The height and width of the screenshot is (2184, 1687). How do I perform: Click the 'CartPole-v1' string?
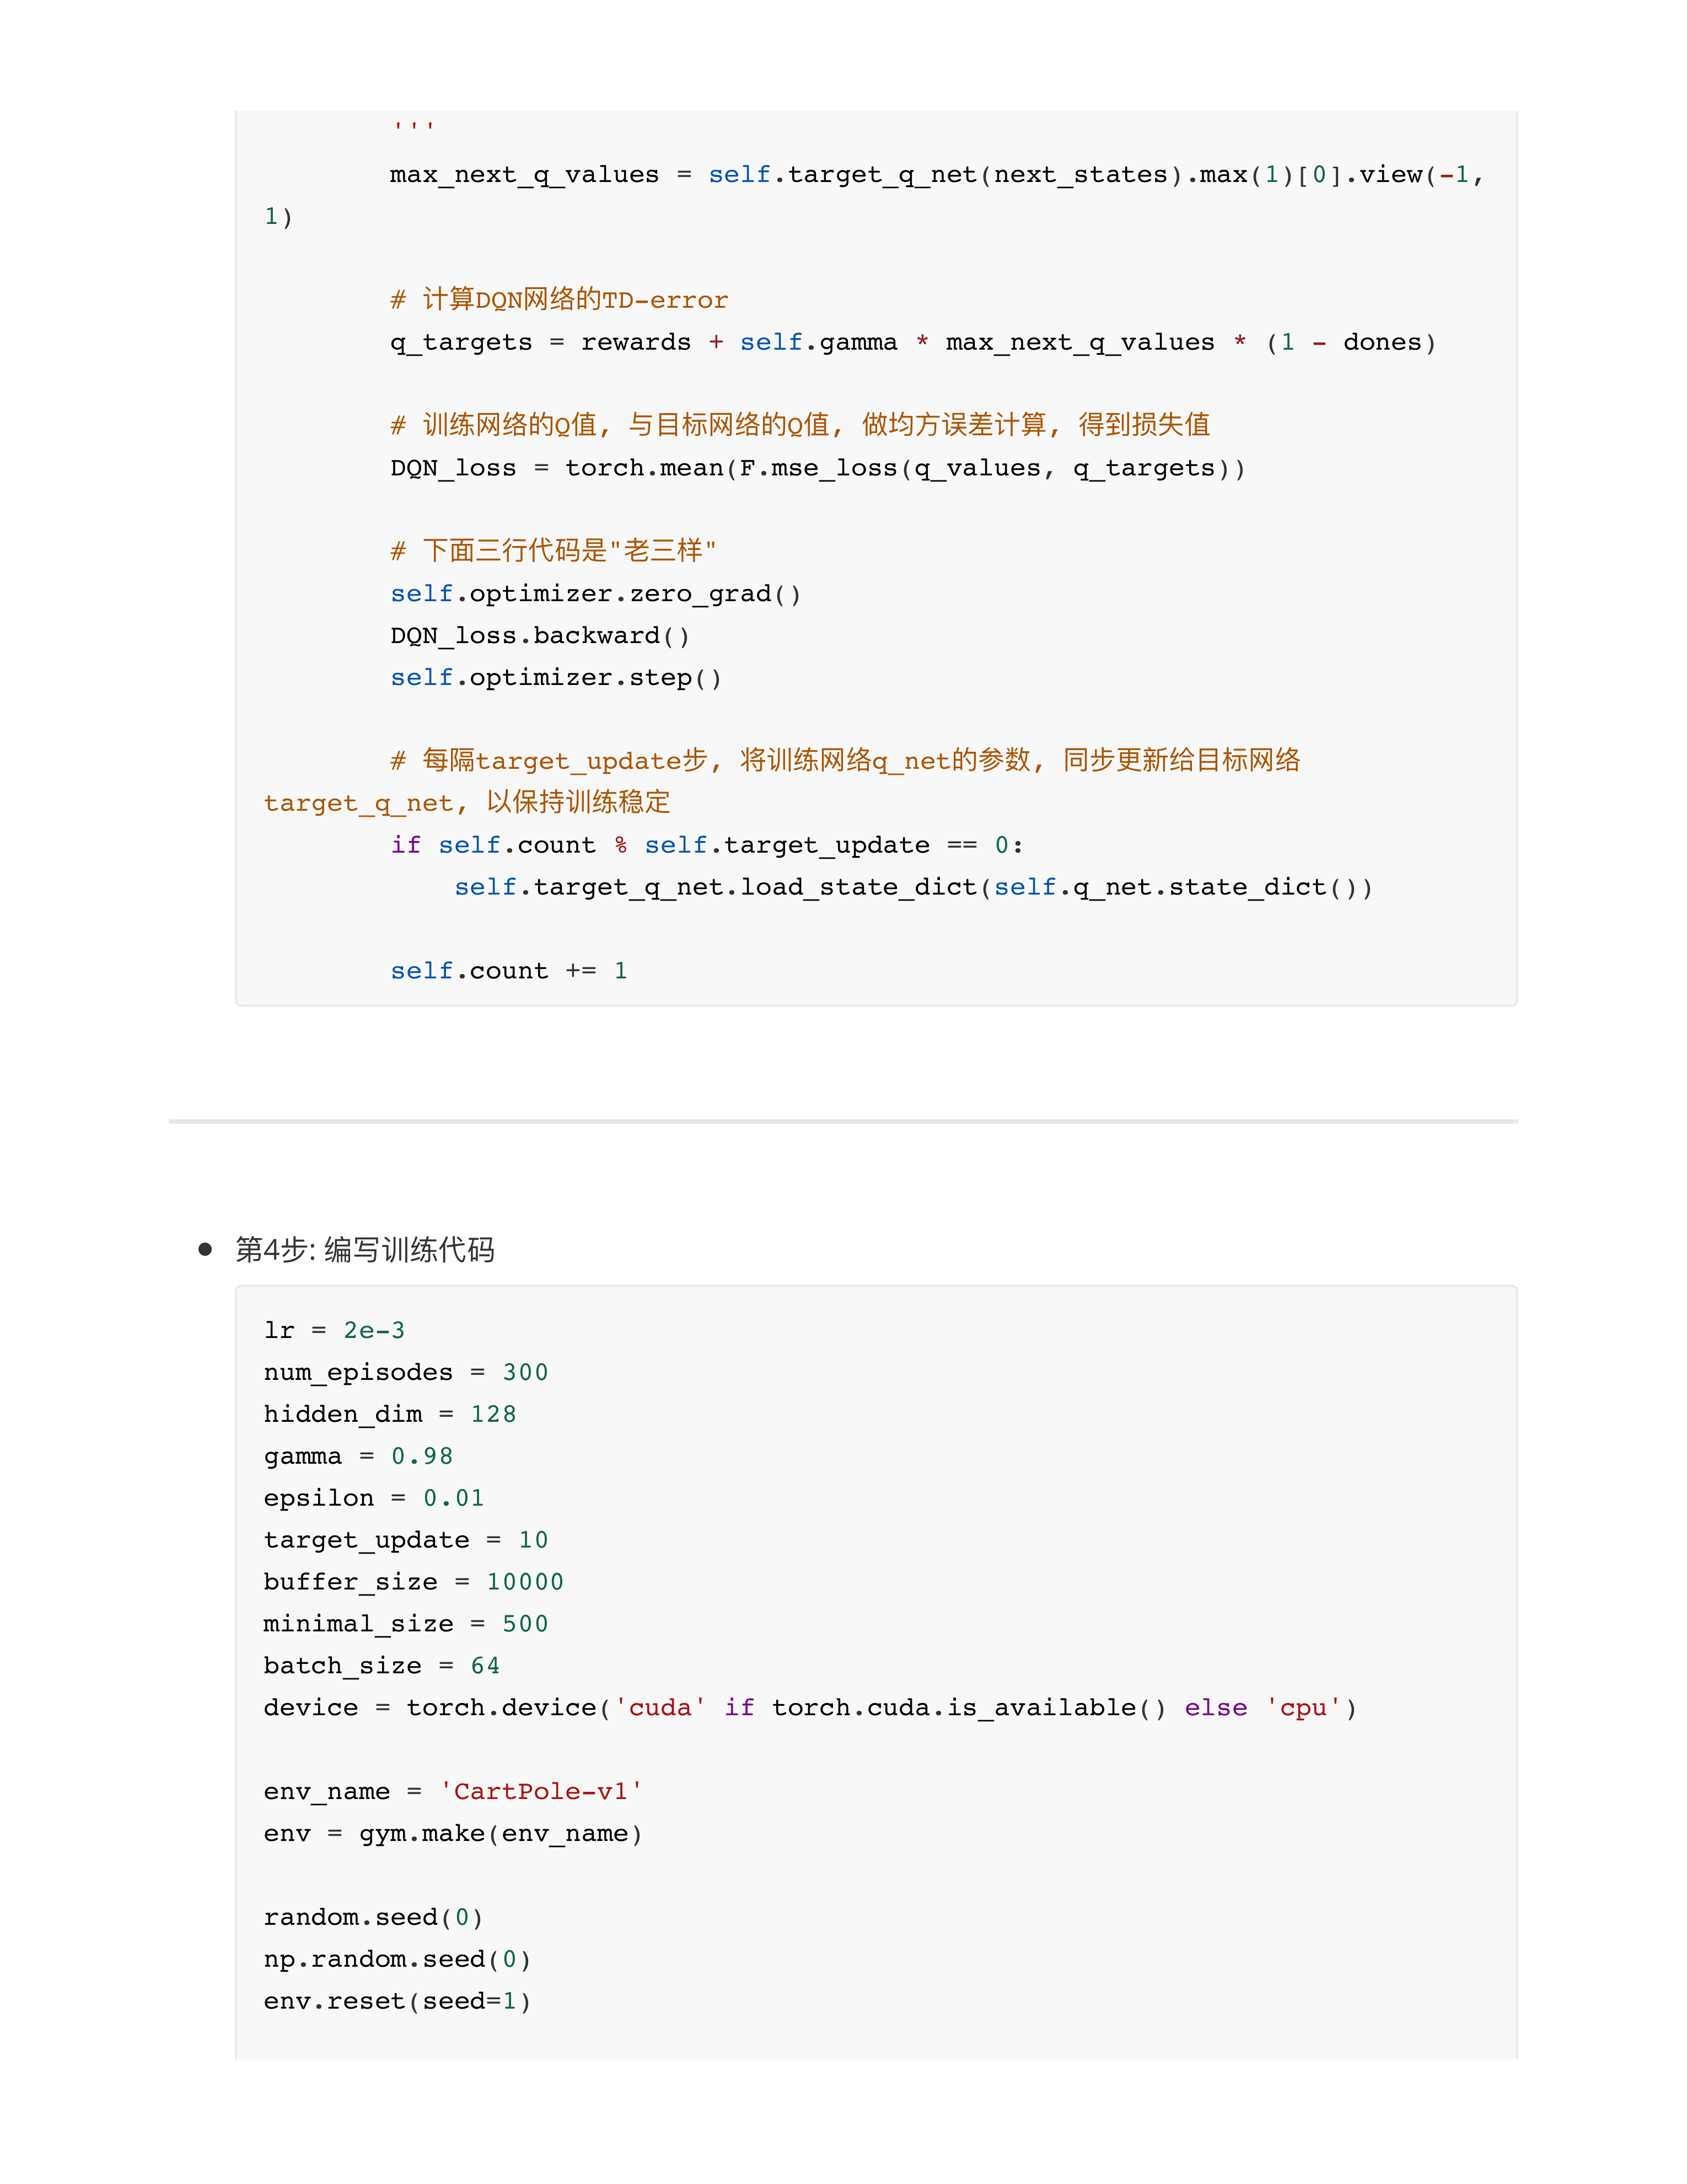point(541,1791)
